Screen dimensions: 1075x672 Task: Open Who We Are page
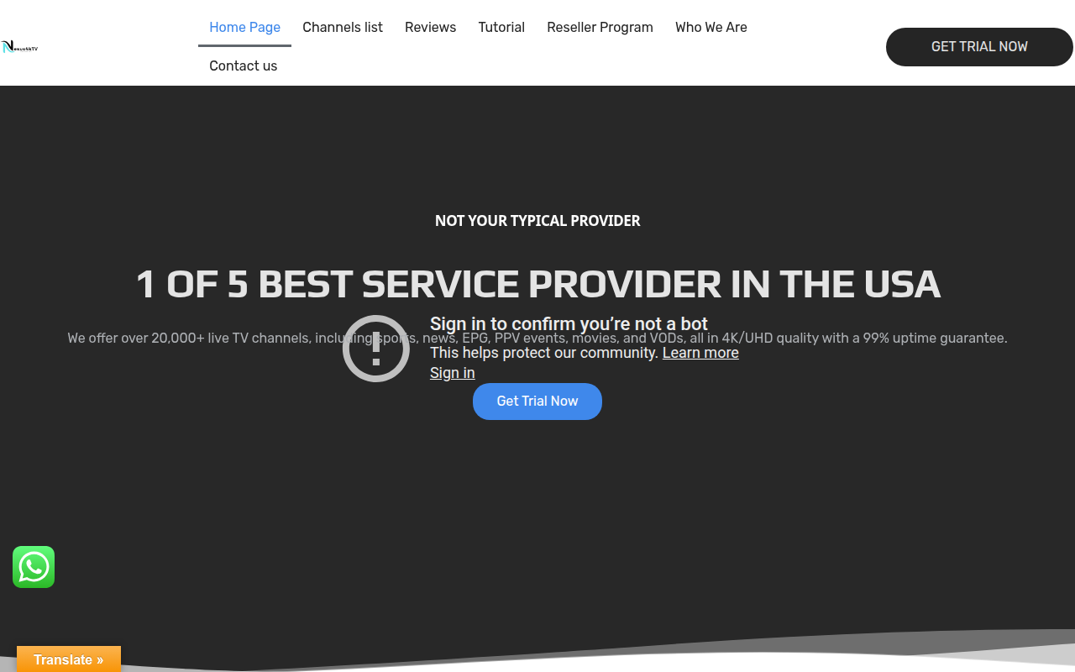(x=711, y=27)
